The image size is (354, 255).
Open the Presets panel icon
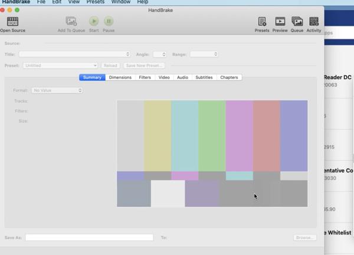[x=262, y=22]
